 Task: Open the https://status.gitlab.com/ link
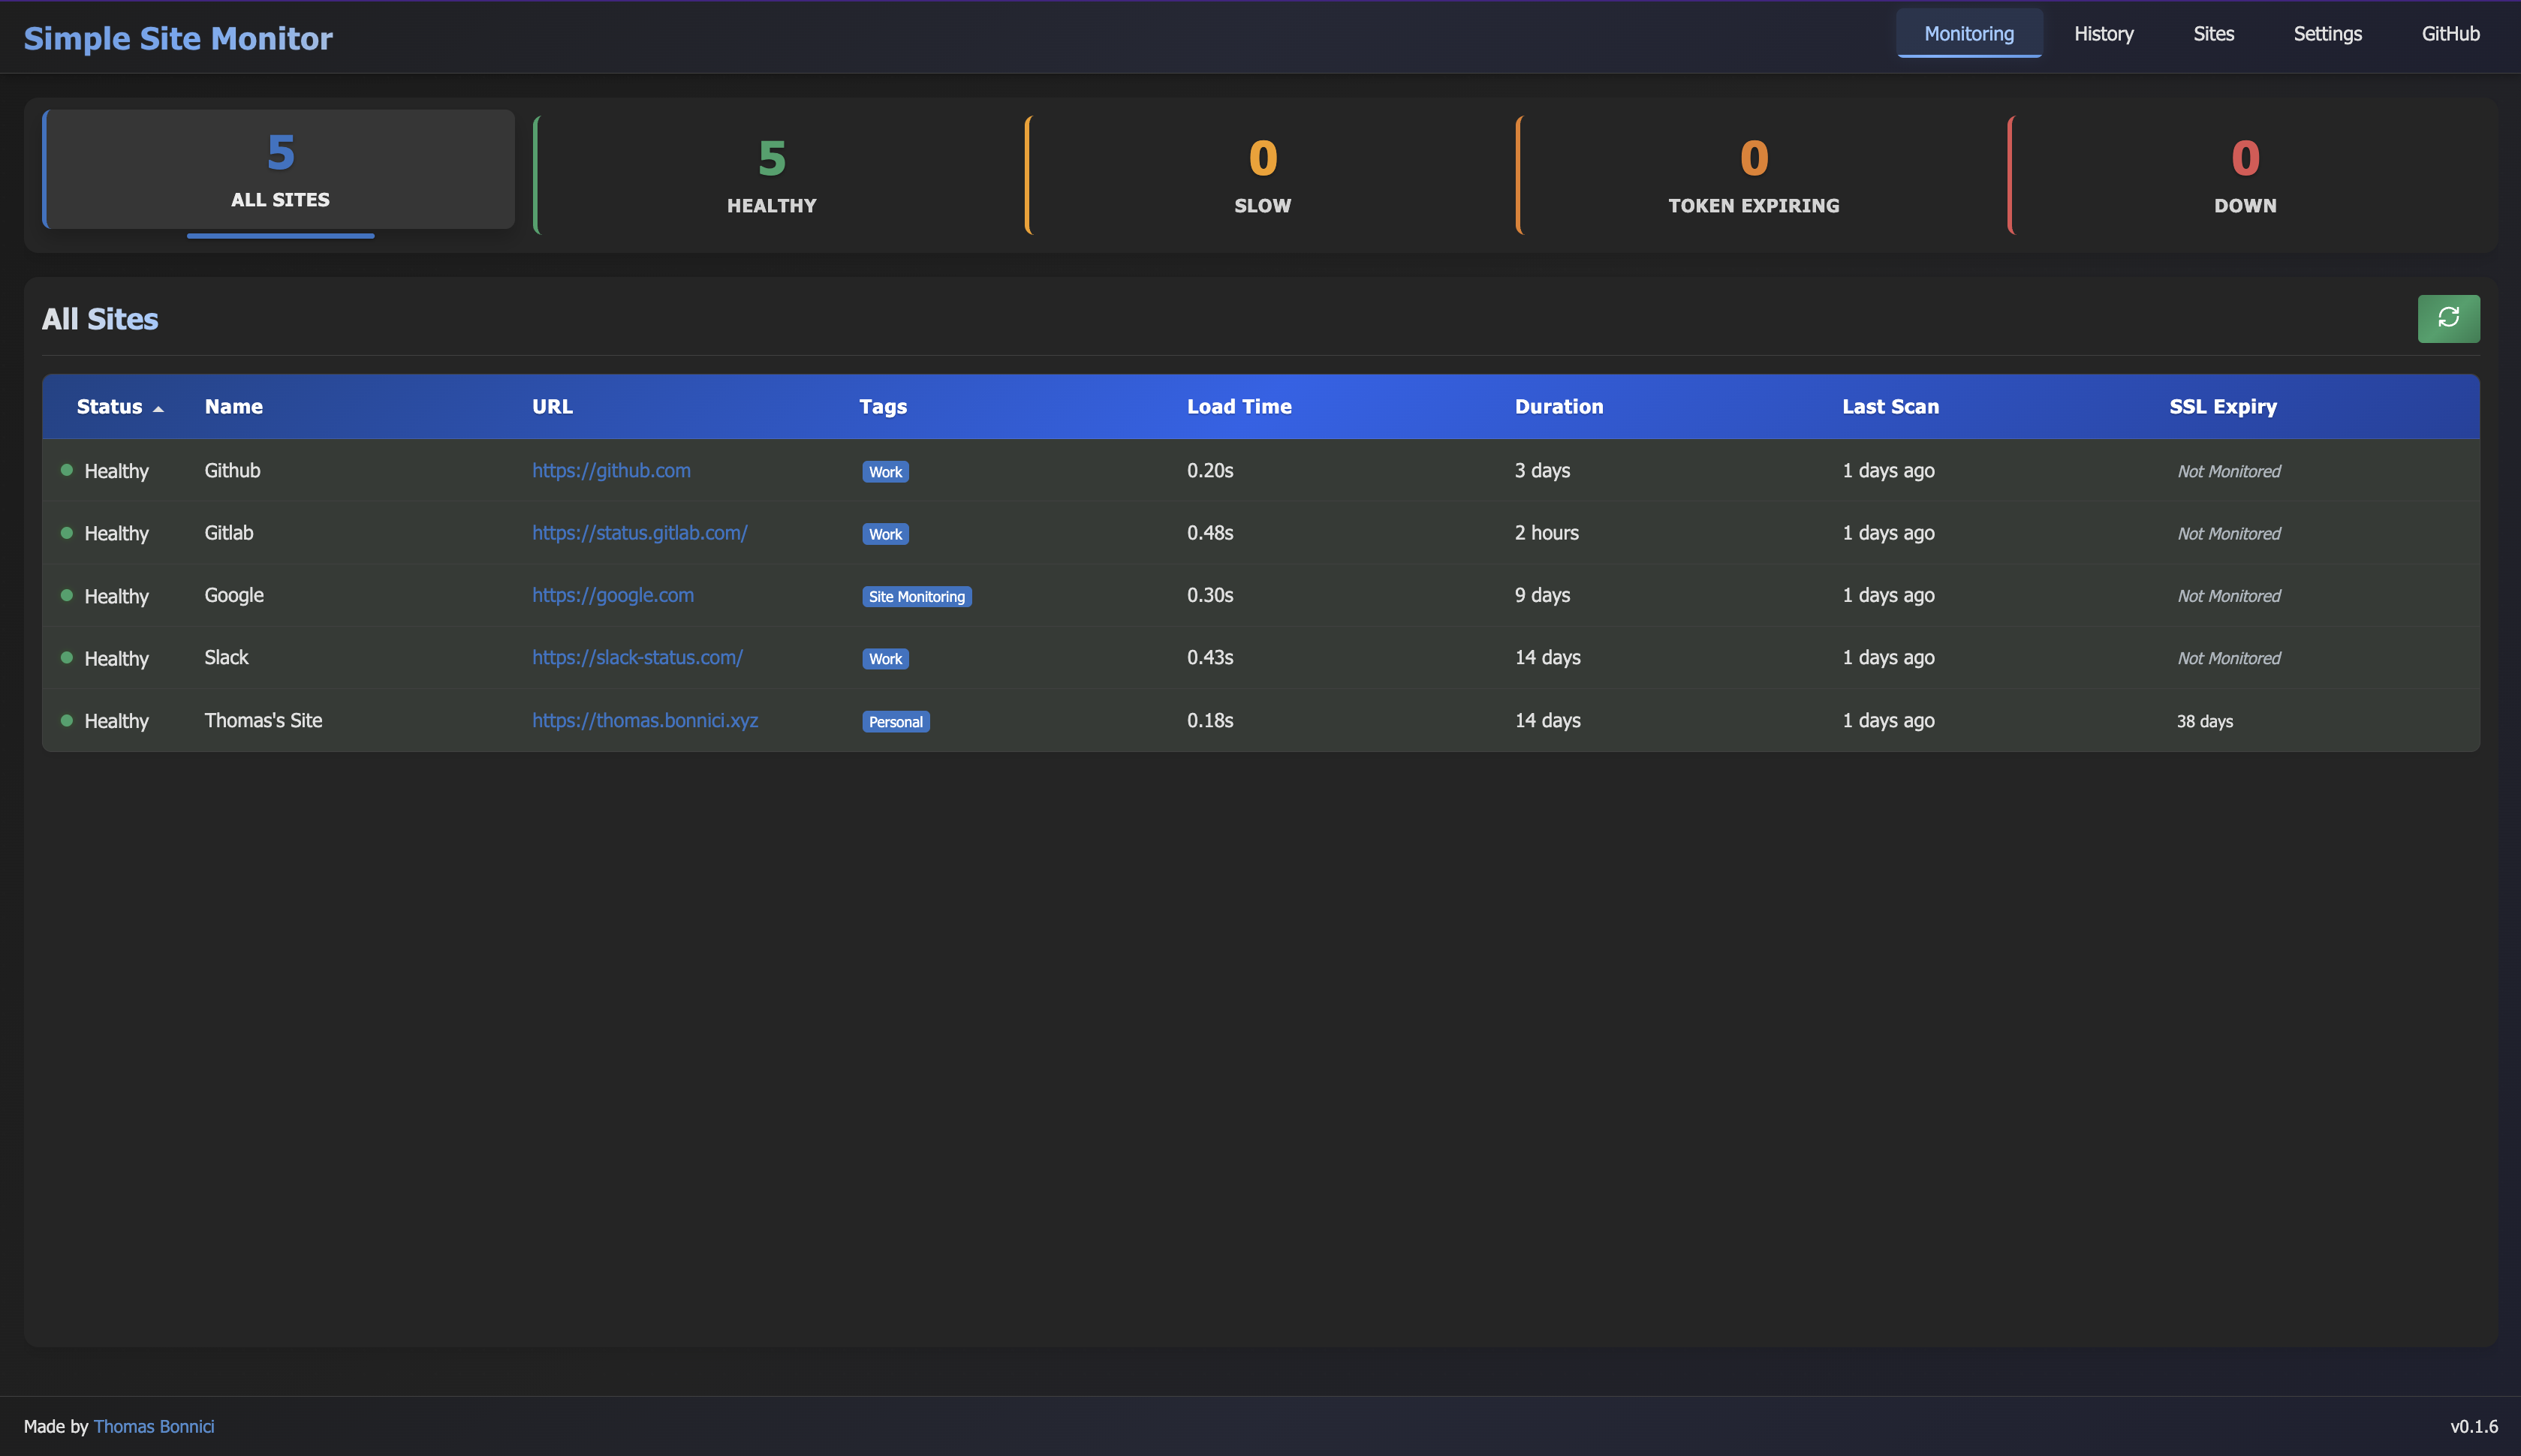[x=639, y=533]
